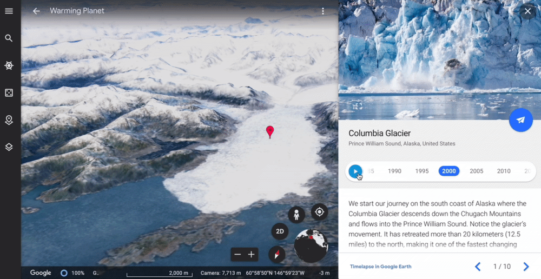Go to next story slide chevron

point(526,266)
